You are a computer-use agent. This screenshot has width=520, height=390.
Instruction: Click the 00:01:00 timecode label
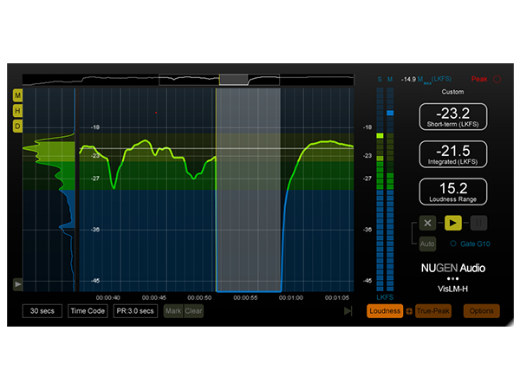click(x=291, y=298)
